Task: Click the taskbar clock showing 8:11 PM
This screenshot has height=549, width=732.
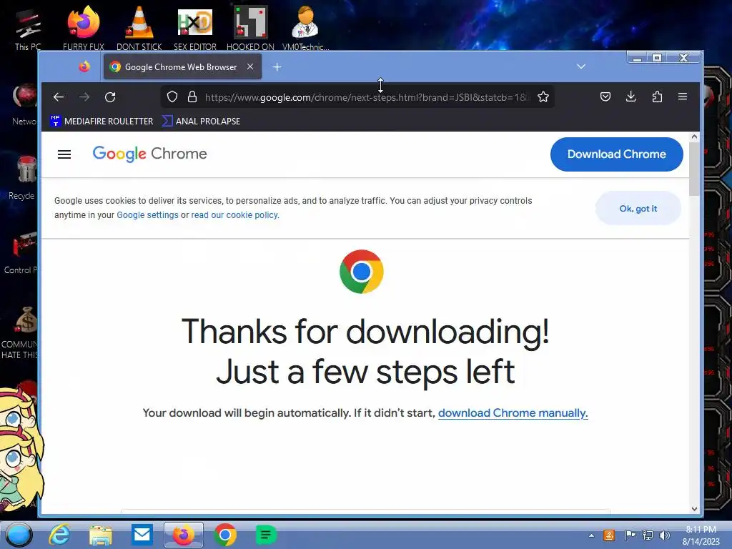Action: (x=701, y=535)
